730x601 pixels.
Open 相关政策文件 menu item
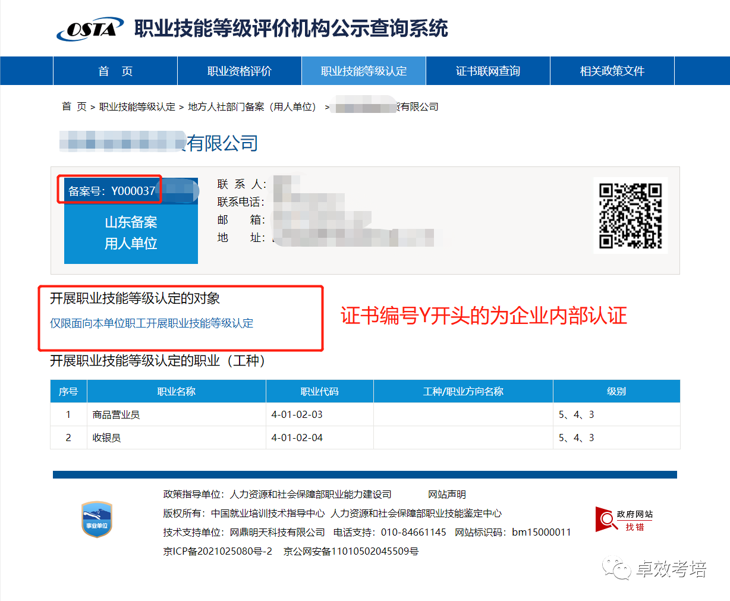pos(612,71)
